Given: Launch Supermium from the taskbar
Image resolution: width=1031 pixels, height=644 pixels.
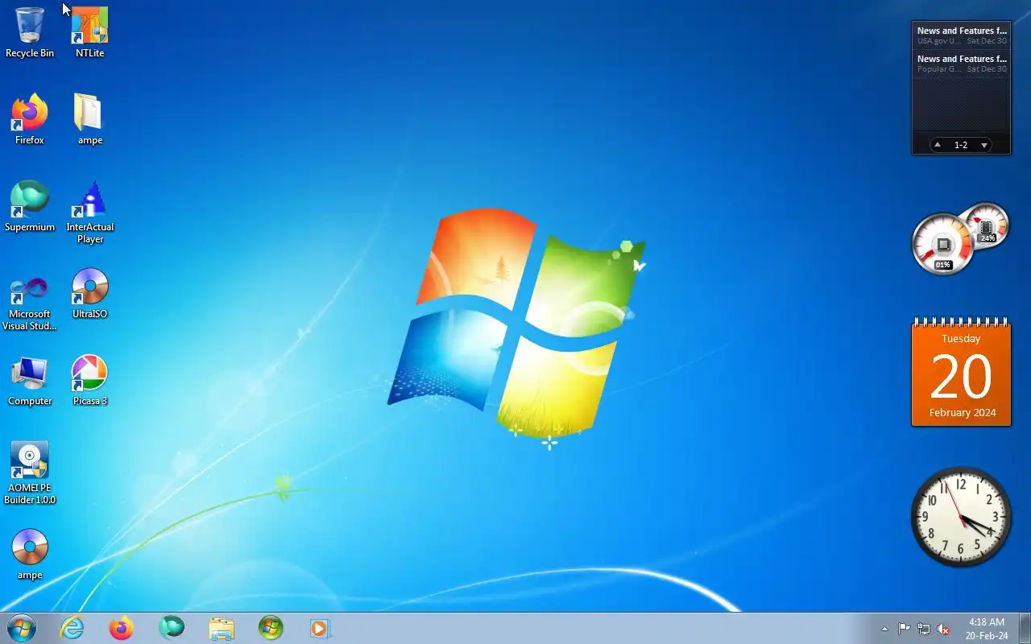Looking at the screenshot, I should [x=172, y=628].
